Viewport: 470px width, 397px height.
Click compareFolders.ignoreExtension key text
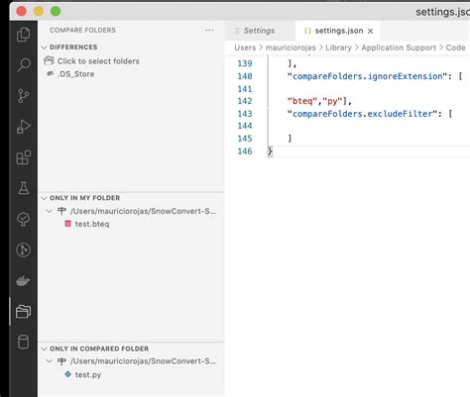pyautogui.click(x=367, y=76)
